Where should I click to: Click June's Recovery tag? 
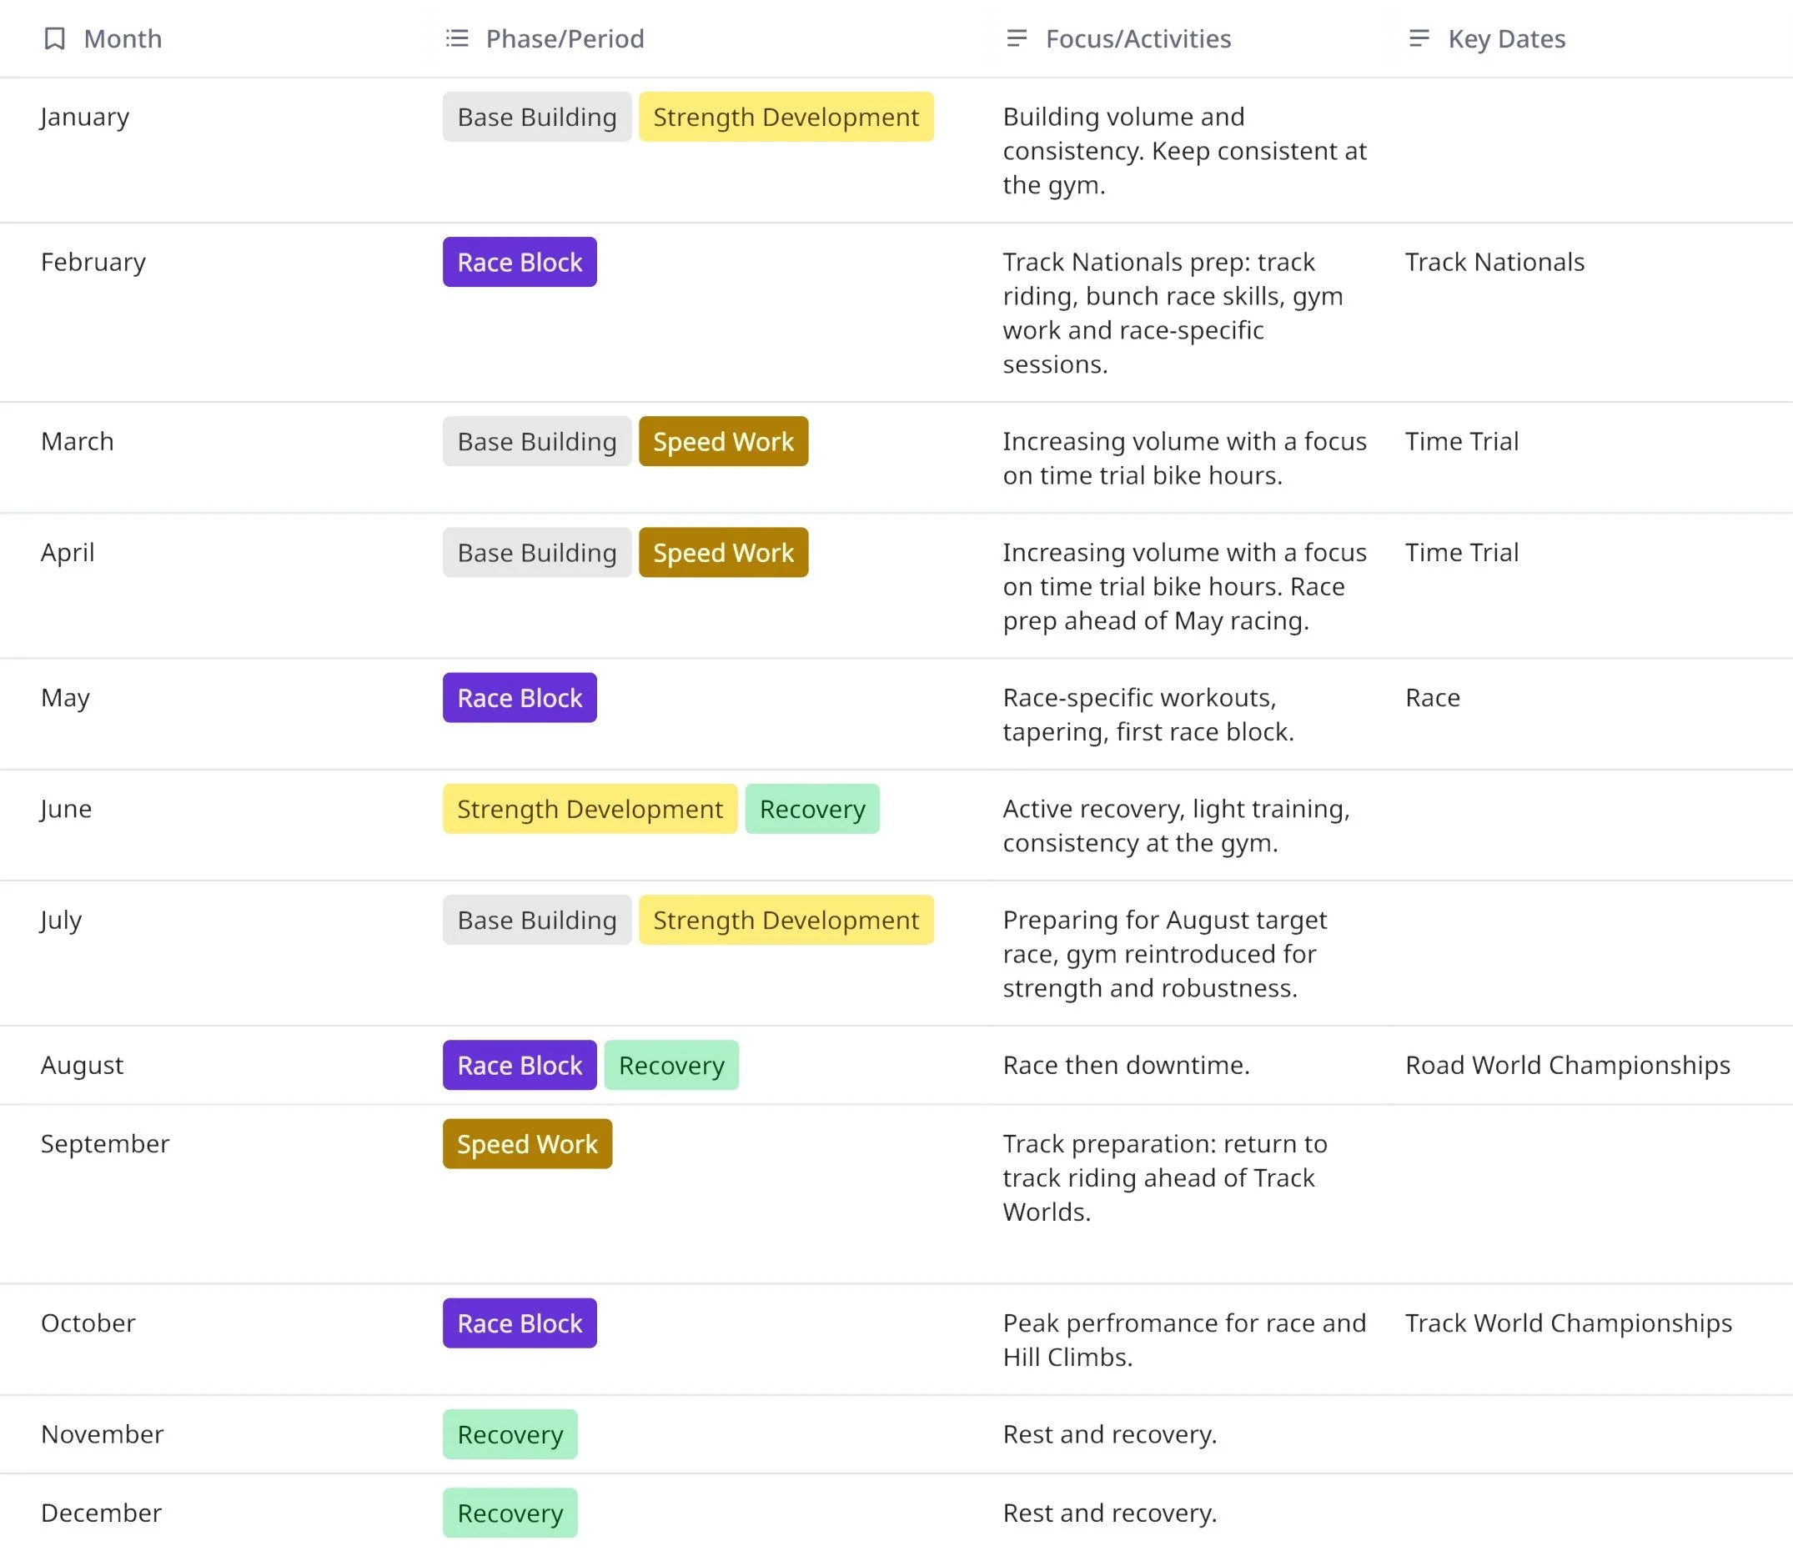click(811, 808)
